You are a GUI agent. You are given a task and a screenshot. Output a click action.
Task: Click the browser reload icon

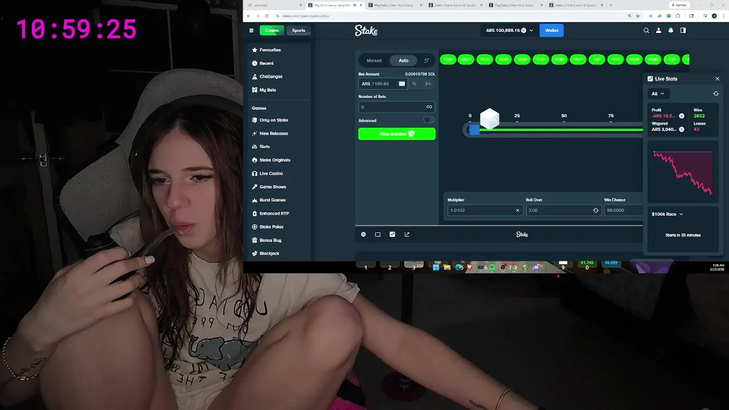click(267, 16)
